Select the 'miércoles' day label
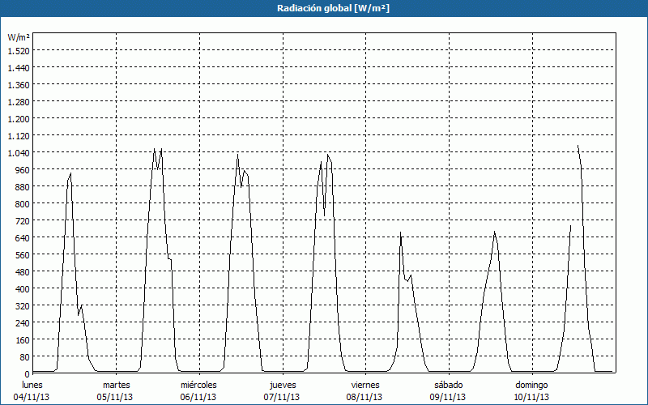 tap(198, 385)
